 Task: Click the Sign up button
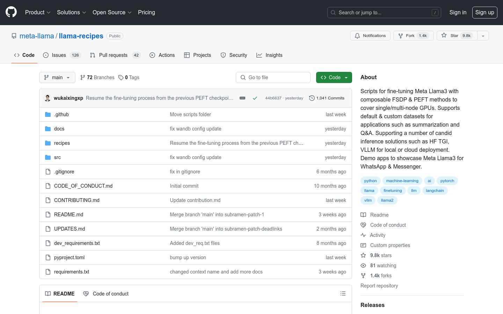point(484,12)
